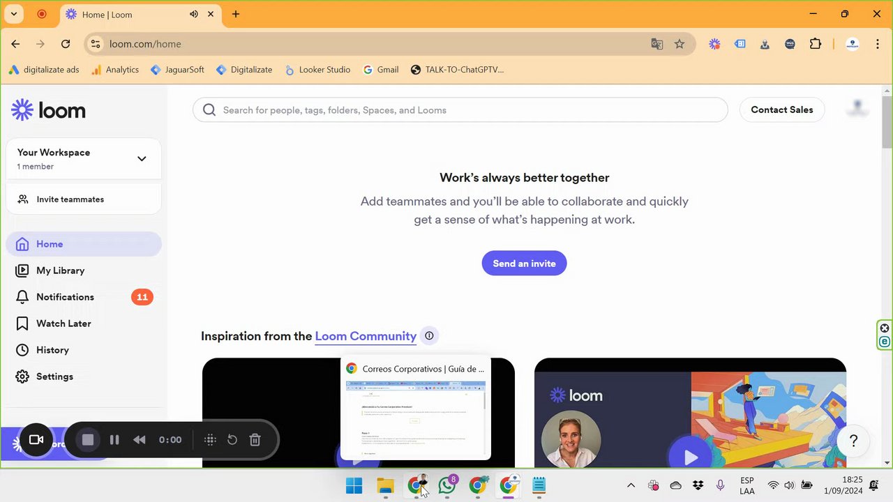Open My Library in the sidebar
This screenshot has width=893, height=502.
[84, 271]
